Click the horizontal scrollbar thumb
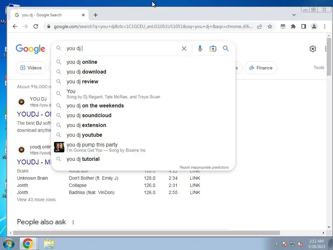 pos(147,233)
